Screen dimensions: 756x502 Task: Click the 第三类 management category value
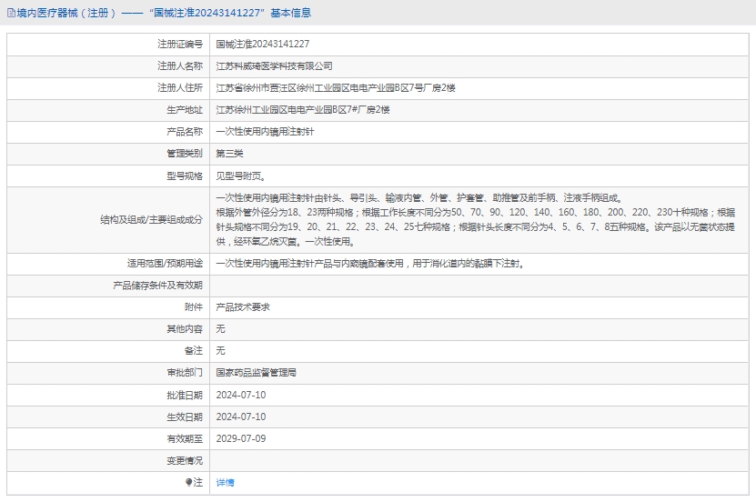click(229, 153)
